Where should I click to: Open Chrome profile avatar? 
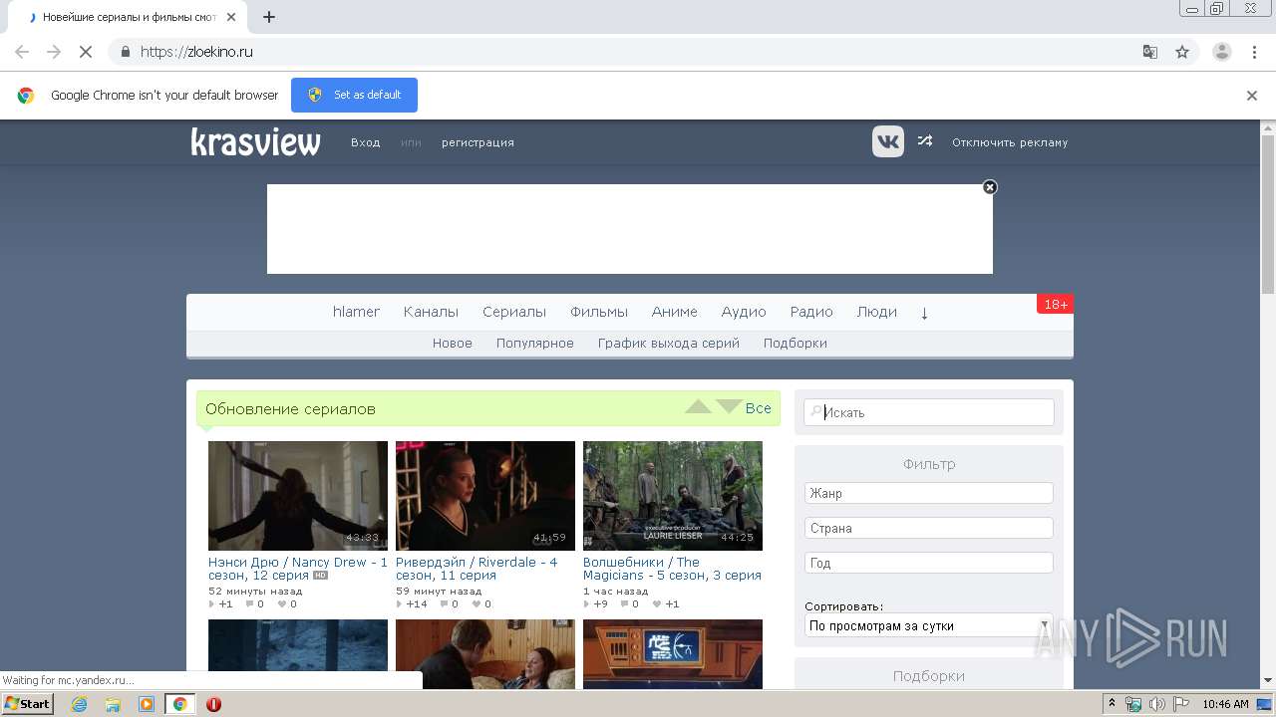(1221, 52)
